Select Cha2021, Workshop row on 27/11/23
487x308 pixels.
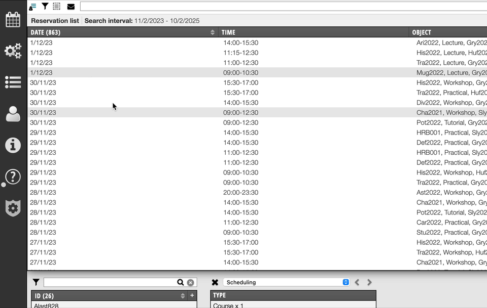pyautogui.click(x=257, y=262)
